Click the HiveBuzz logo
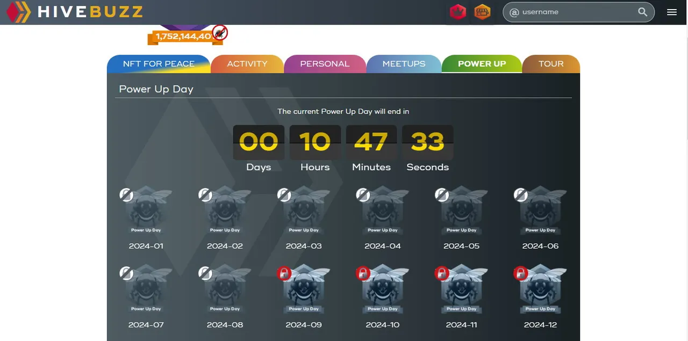This screenshot has width=688, height=341. 75,12
